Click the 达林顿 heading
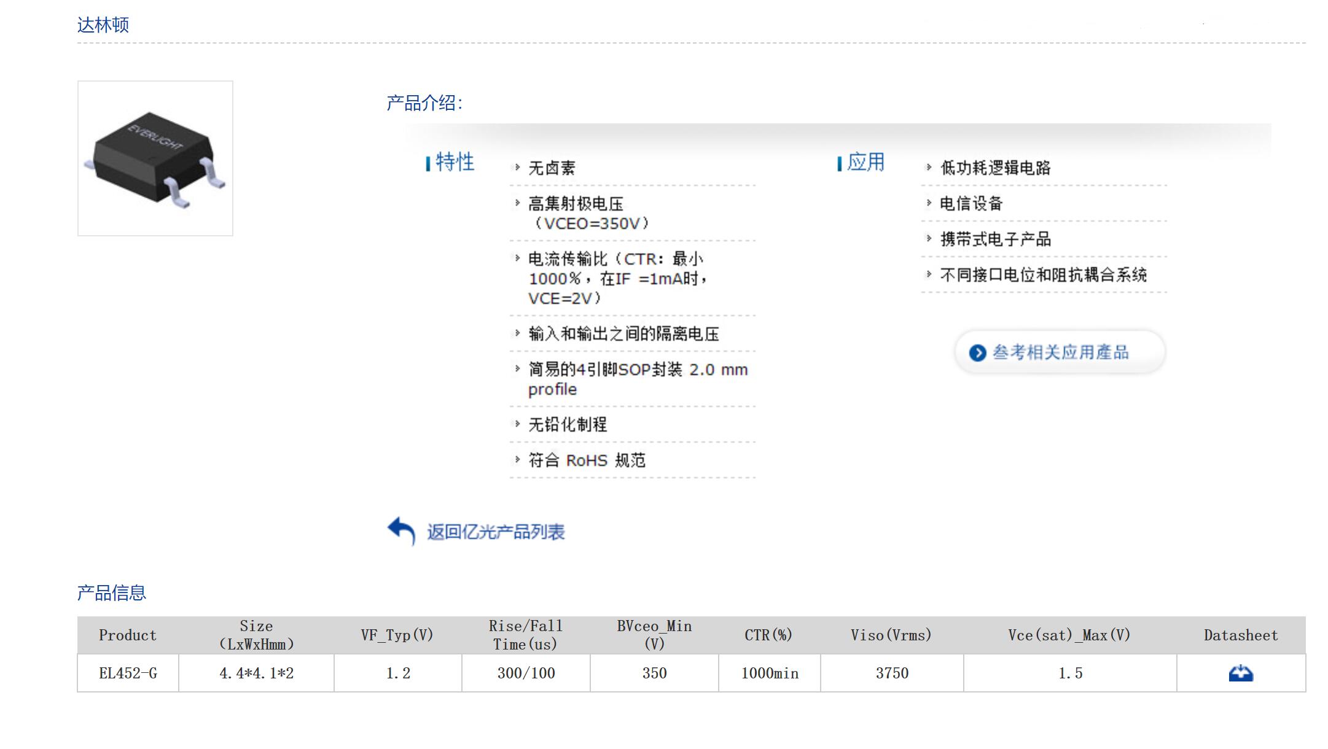The image size is (1328, 749). pos(103,25)
